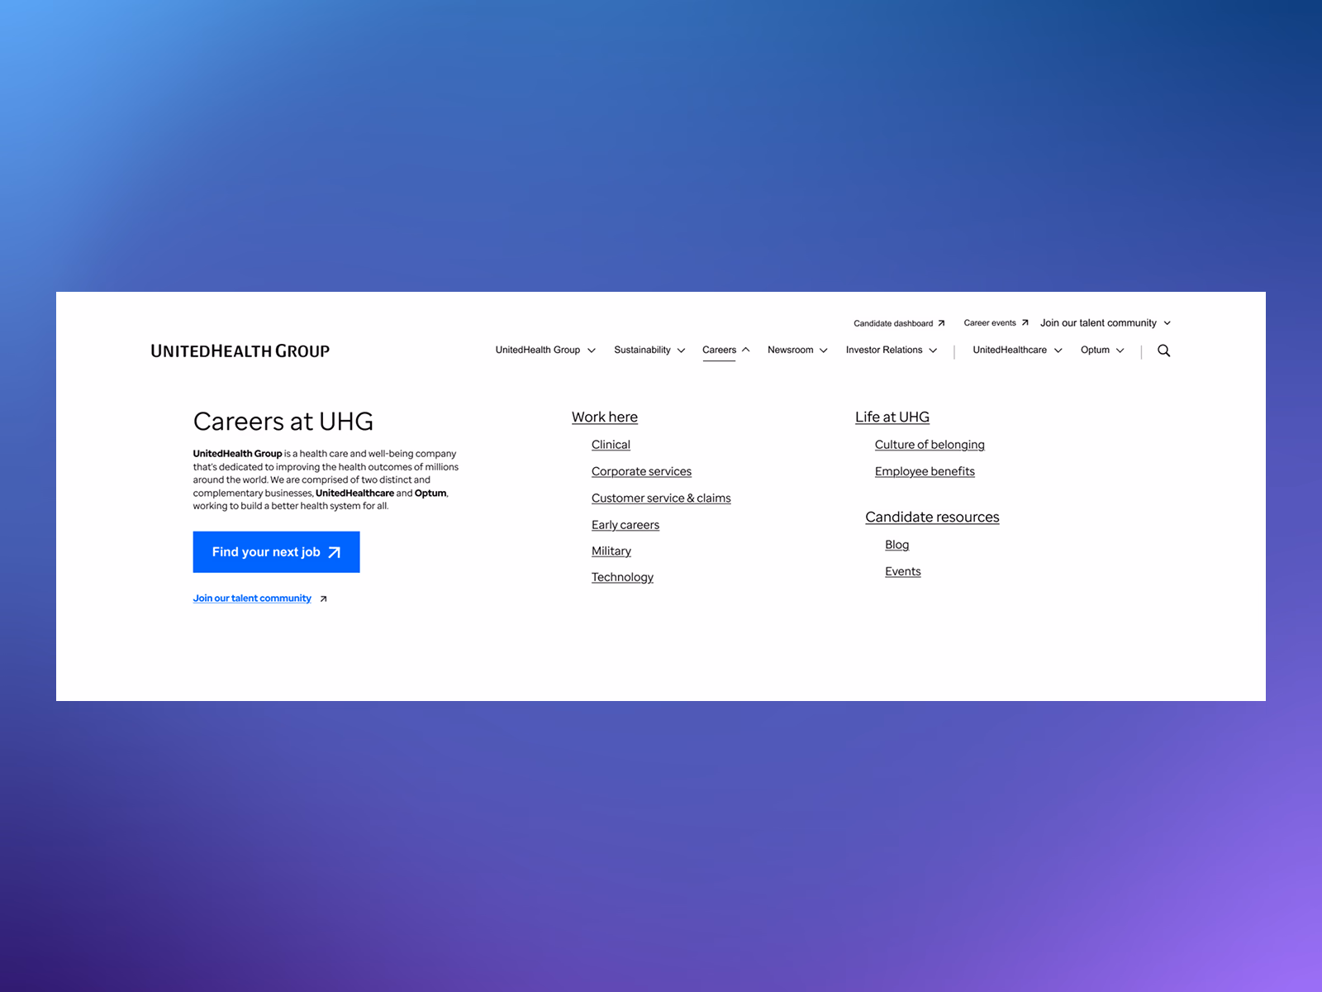
Task: Open the Life at UHG heading link
Action: pyautogui.click(x=892, y=417)
